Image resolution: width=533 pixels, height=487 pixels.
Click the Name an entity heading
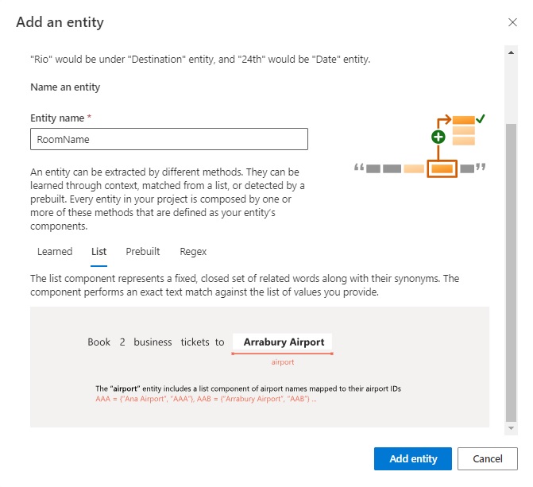click(x=65, y=87)
